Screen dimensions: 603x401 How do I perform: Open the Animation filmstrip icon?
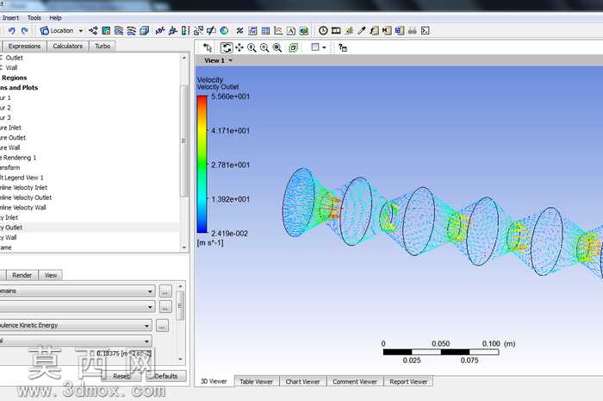336,30
